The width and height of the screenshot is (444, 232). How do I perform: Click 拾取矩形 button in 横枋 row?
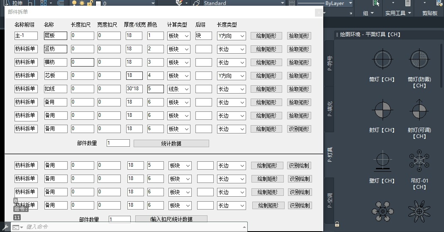299,62
